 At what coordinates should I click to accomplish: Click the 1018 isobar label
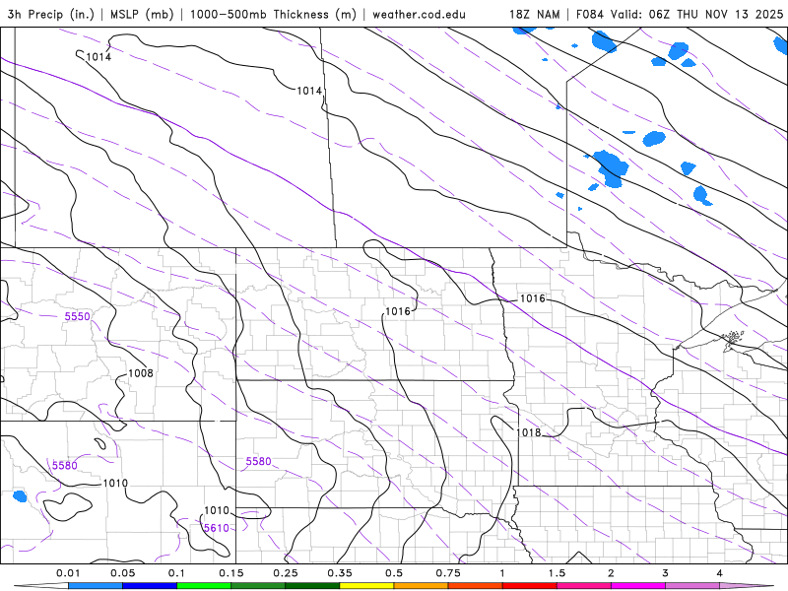(x=529, y=432)
